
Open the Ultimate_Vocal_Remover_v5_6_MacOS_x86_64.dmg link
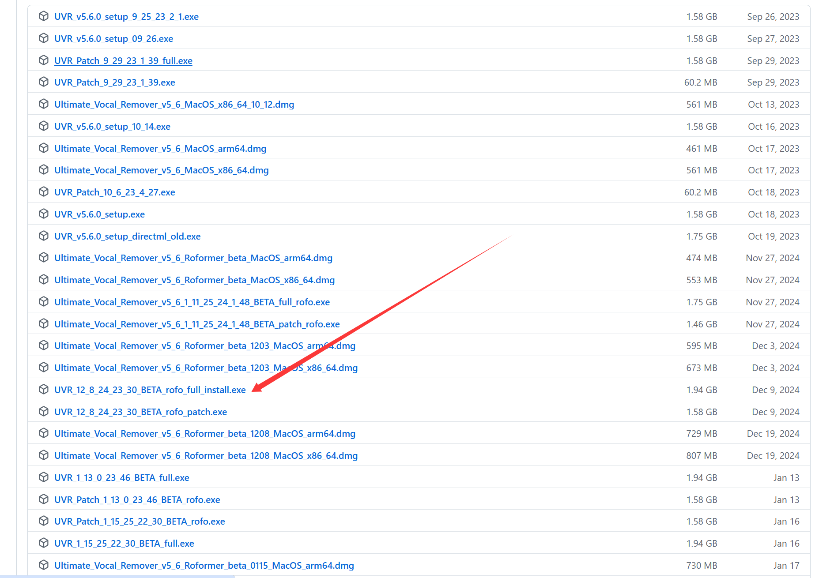pos(162,170)
